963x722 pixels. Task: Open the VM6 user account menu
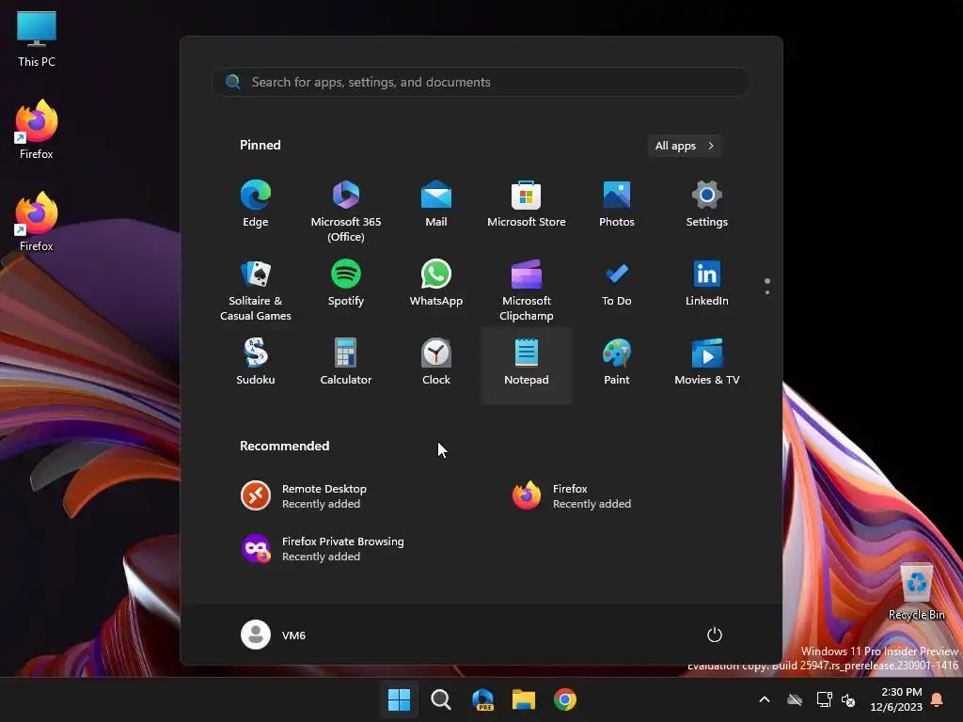(x=274, y=635)
